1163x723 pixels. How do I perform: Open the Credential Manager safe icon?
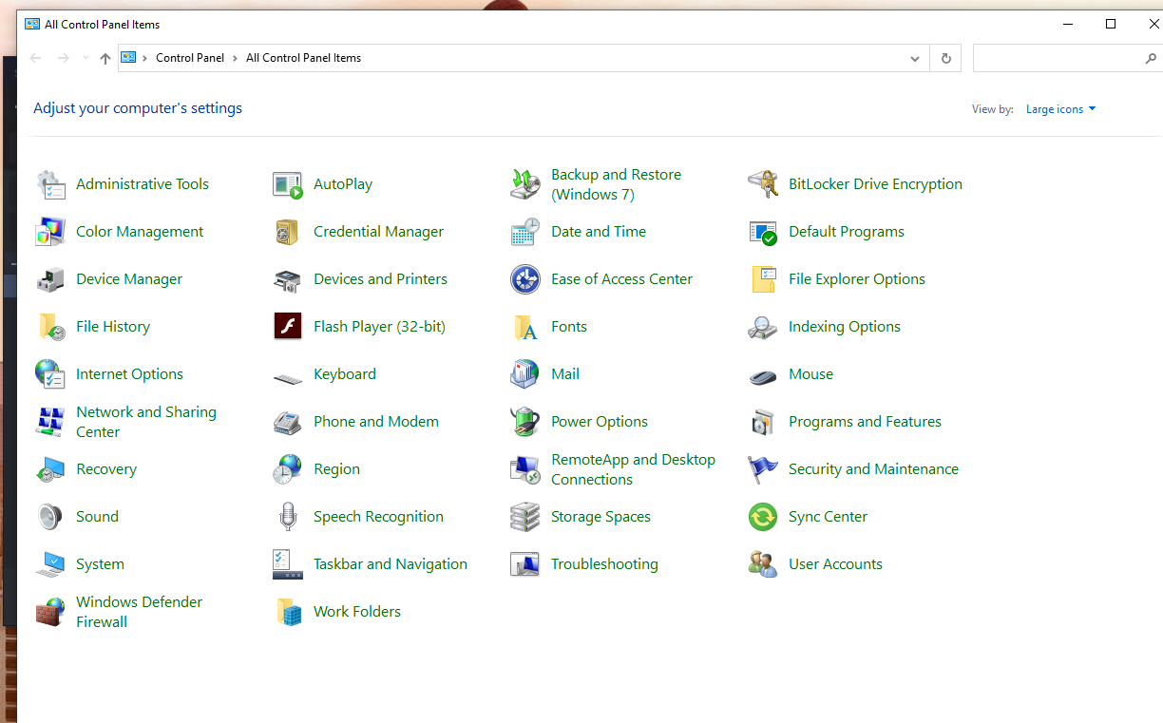click(x=288, y=232)
